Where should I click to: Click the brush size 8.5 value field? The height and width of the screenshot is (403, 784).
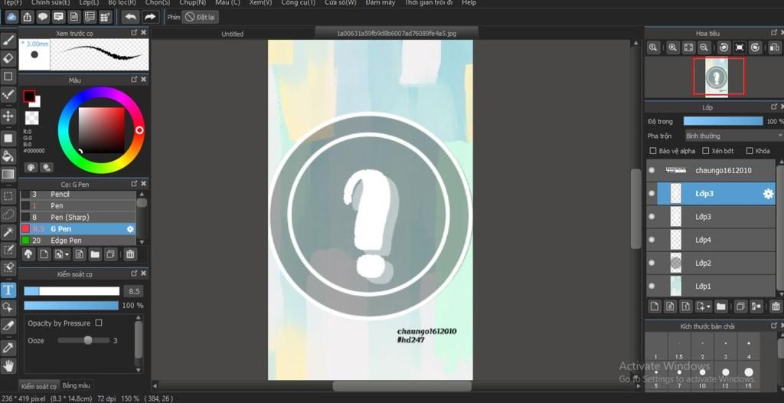133,291
